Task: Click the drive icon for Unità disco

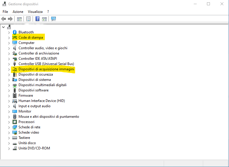Action: pos(15,143)
